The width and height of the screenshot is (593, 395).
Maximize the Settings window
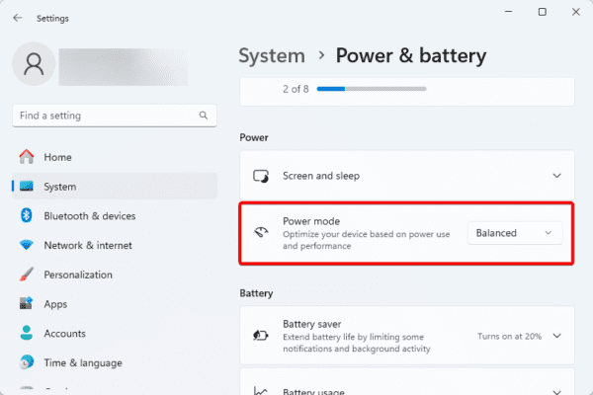542,13
